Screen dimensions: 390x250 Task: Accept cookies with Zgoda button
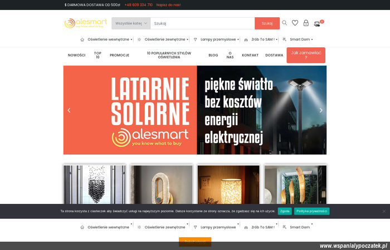coord(285,211)
